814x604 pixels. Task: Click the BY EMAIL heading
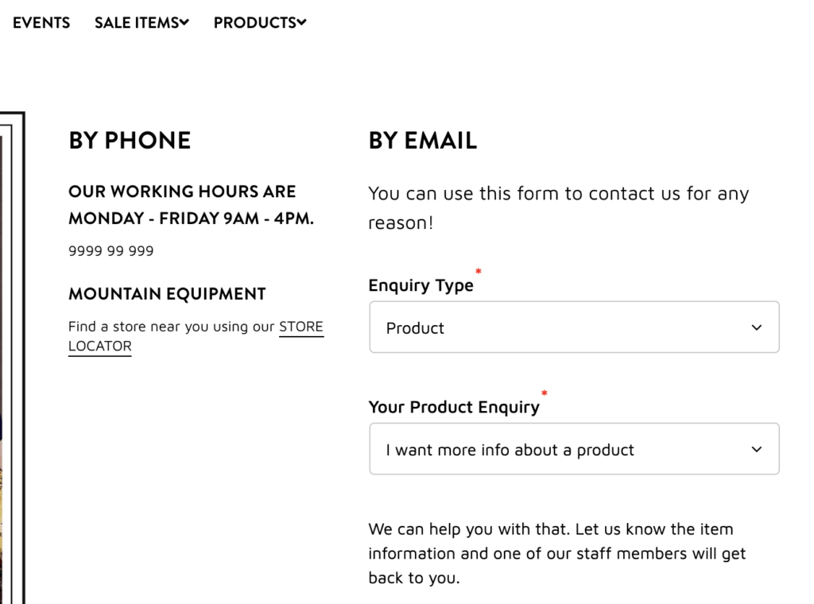[423, 141]
